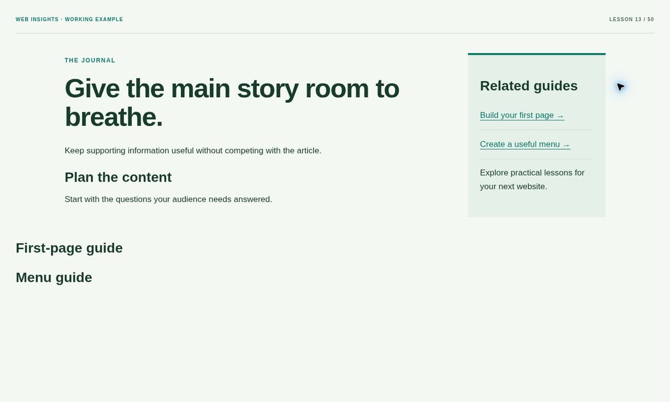The height and width of the screenshot is (402, 670).
Task: Click the 'Plan the content' subheading
Action: [x=118, y=178]
